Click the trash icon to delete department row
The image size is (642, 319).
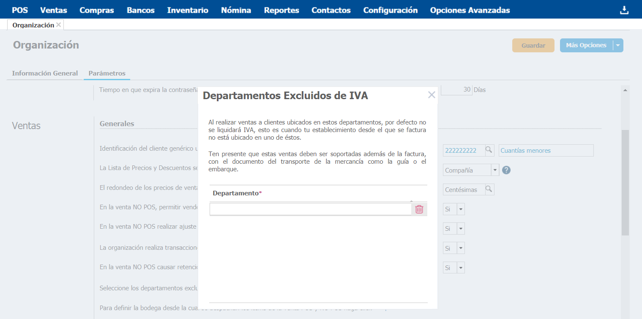coord(419,209)
